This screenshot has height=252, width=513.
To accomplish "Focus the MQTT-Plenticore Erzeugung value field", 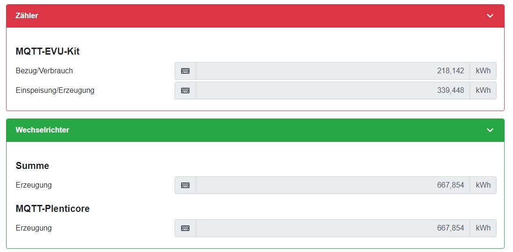I will pyautogui.click(x=332, y=228).
